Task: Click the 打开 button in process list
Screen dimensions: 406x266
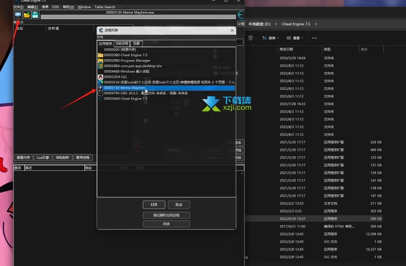Action: [154, 205]
